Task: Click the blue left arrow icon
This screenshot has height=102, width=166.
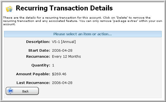Action: tap(10, 91)
